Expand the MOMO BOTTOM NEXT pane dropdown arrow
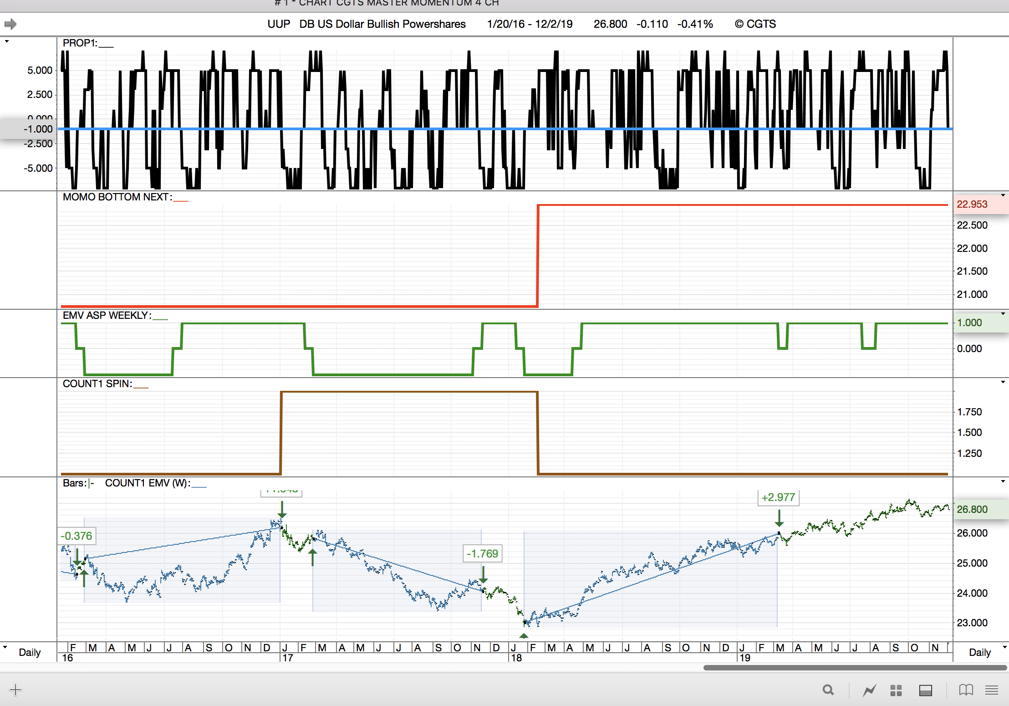The width and height of the screenshot is (1009, 706). tap(1003, 195)
